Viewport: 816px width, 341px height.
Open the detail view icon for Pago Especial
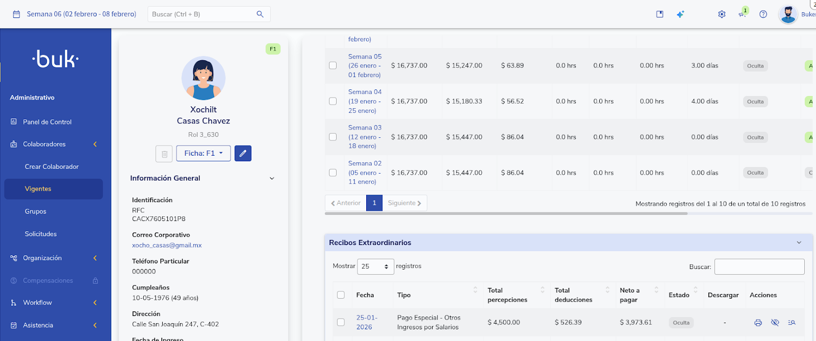point(792,323)
